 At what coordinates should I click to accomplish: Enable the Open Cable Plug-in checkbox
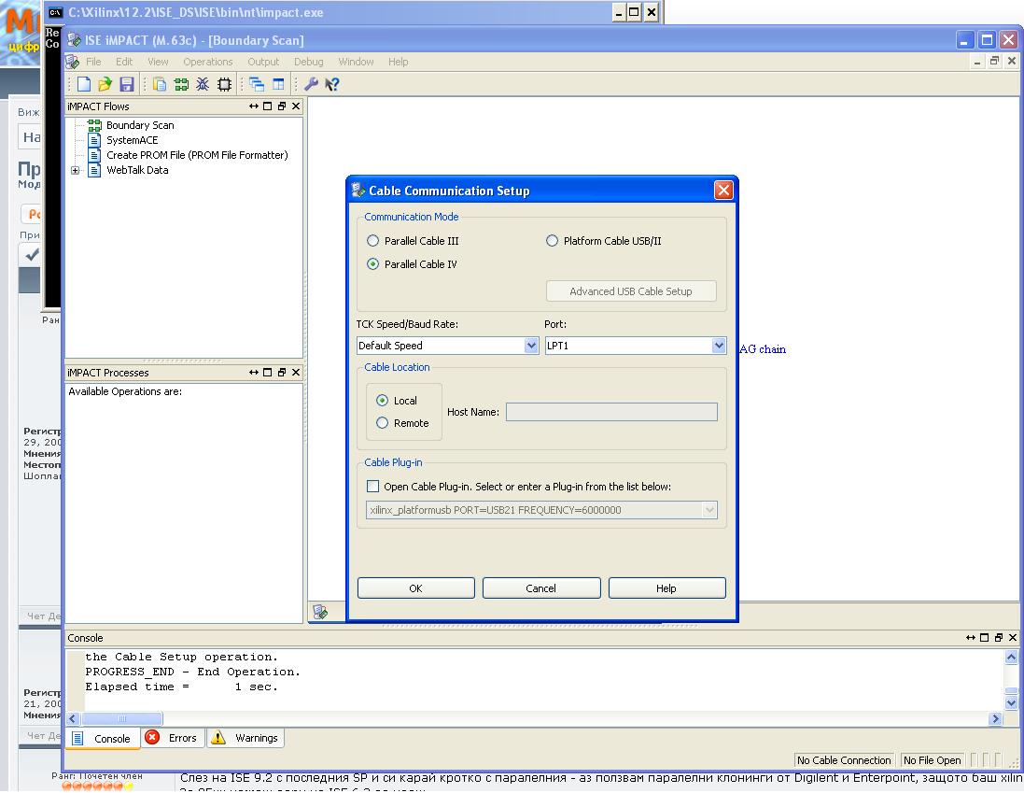click(x=372, y=487)
